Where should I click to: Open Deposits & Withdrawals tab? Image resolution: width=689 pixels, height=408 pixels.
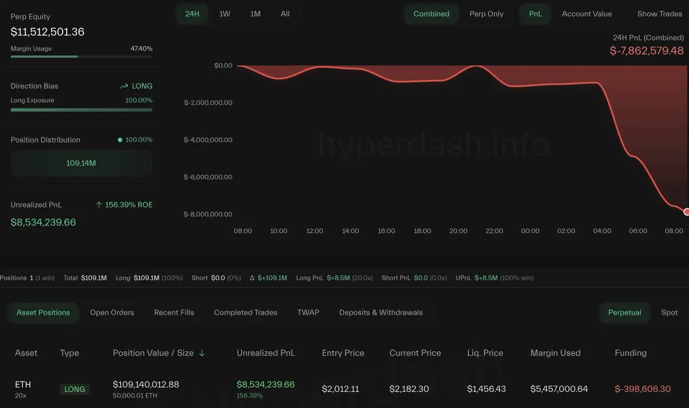pyautogui.click(x=381, y=313)
